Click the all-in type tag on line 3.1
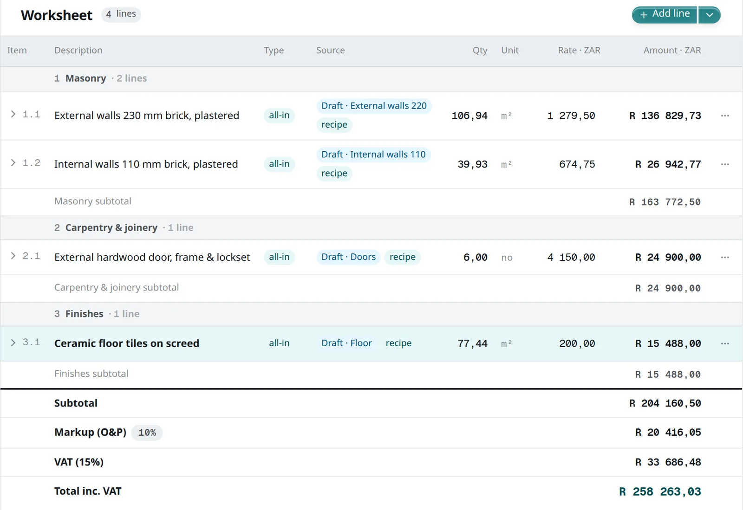The height and width of the screenshot is (510, 743). pos(279,343)
